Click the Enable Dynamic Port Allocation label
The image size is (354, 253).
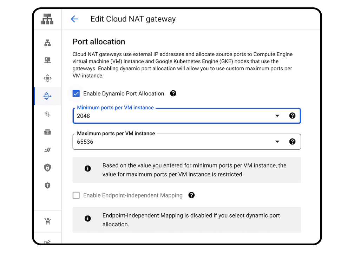point(124,93)
